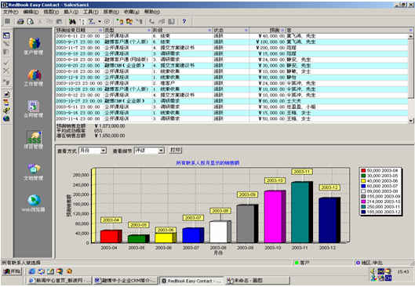The width and height of the screenshot is (415, 287).
Task: Select the 2003-9-17 row in the list
Action: (231, 42)
